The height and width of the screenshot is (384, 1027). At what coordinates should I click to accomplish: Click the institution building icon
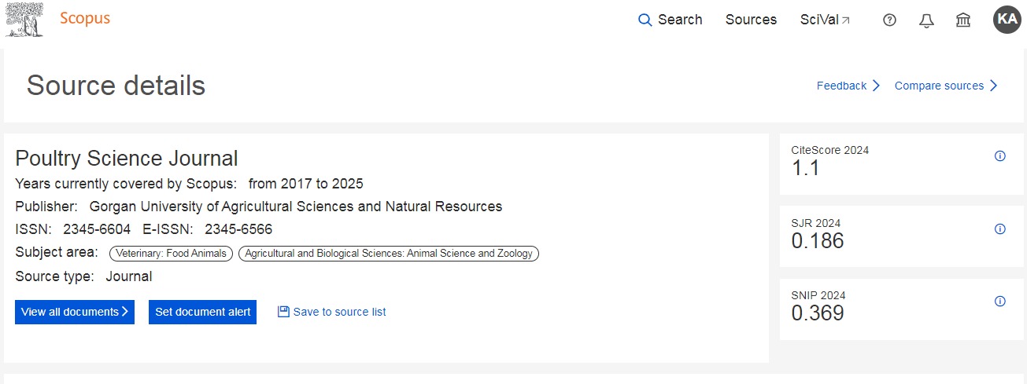pyautogui.click(x=962, y=20)
